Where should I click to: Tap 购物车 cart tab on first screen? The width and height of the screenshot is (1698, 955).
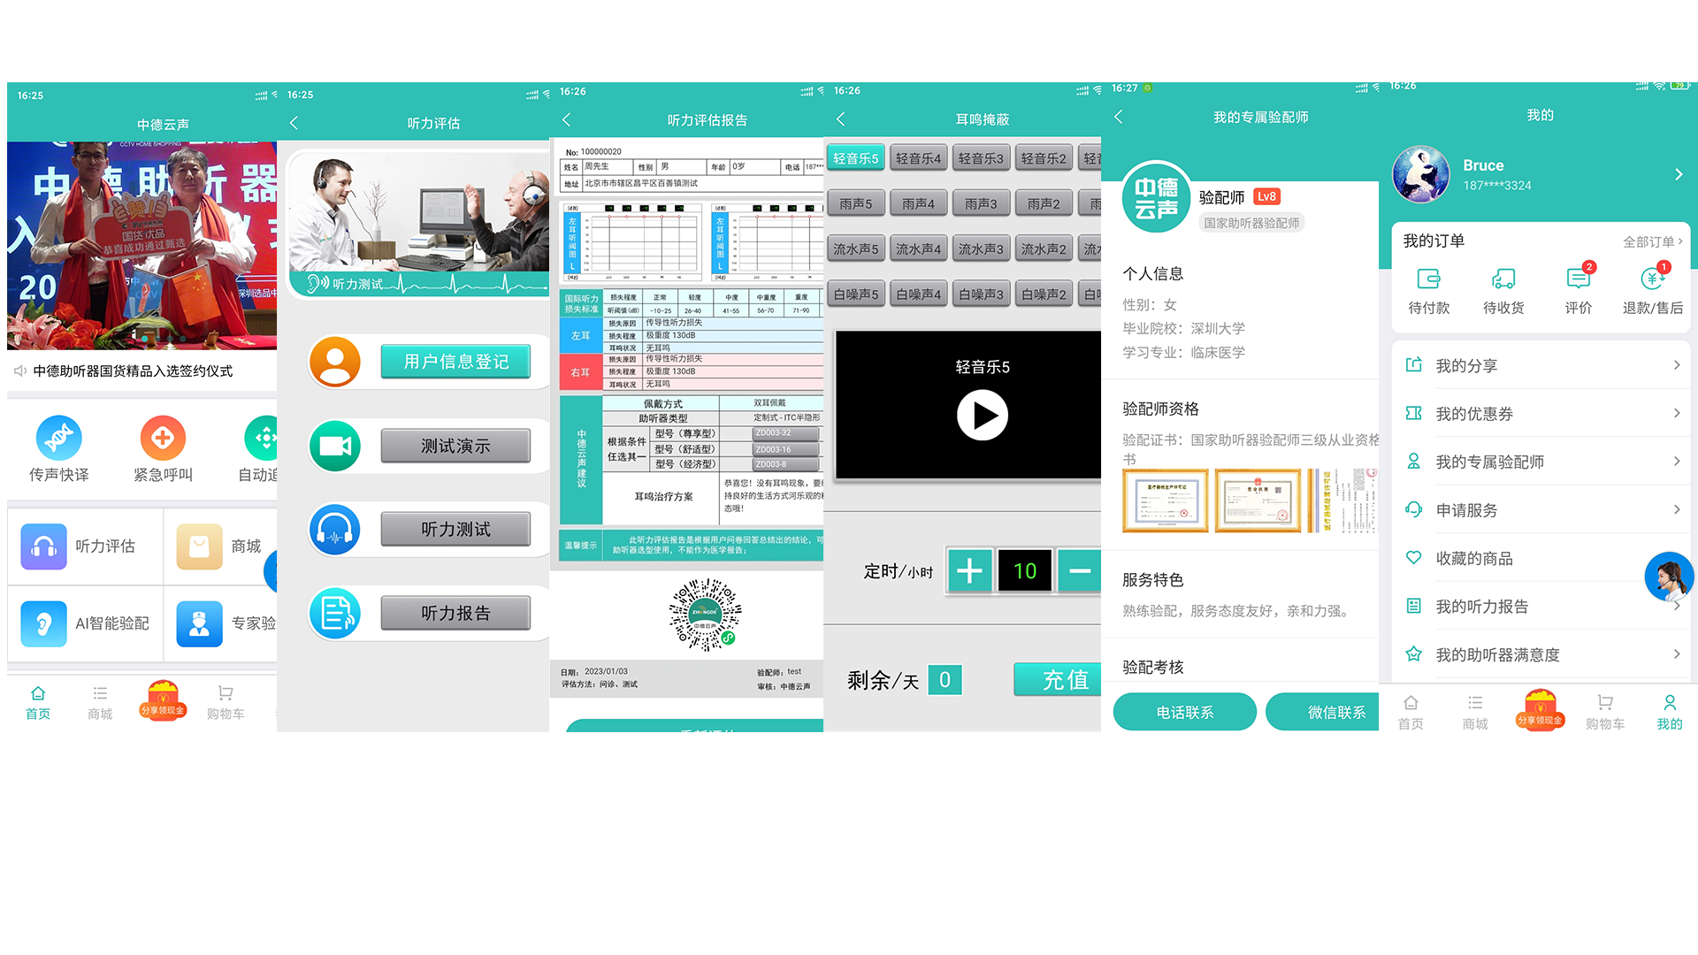pyautogui.click(x=226, y=703)
